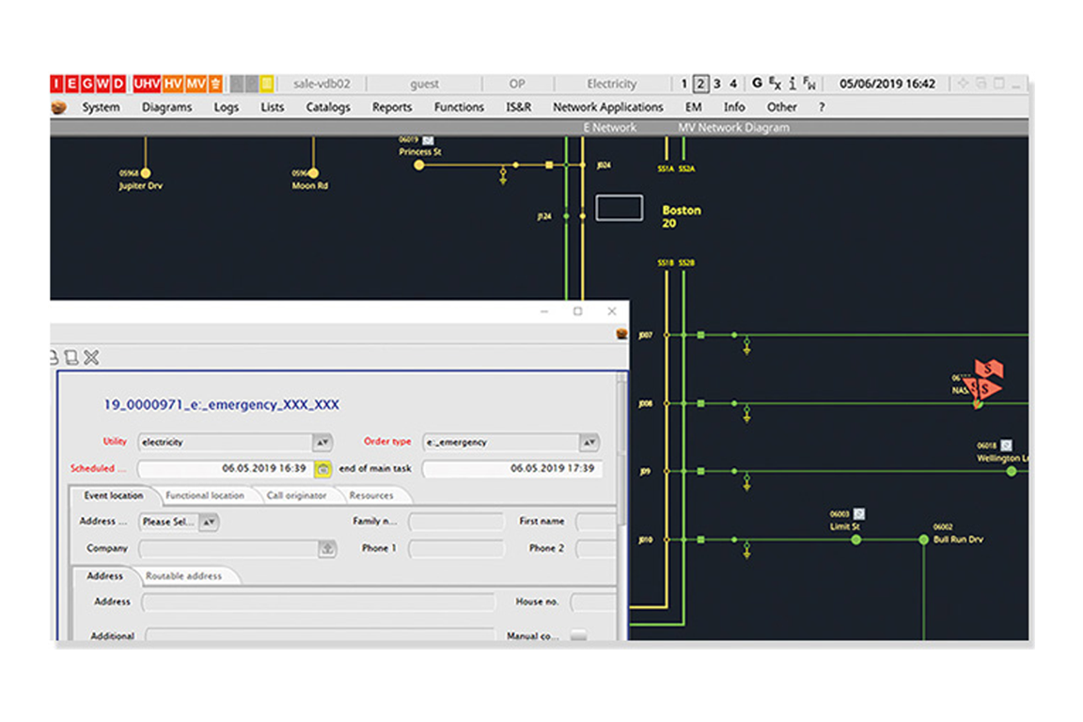Click the guest user field
1083x722 pixels.
(x=424, y=84)
